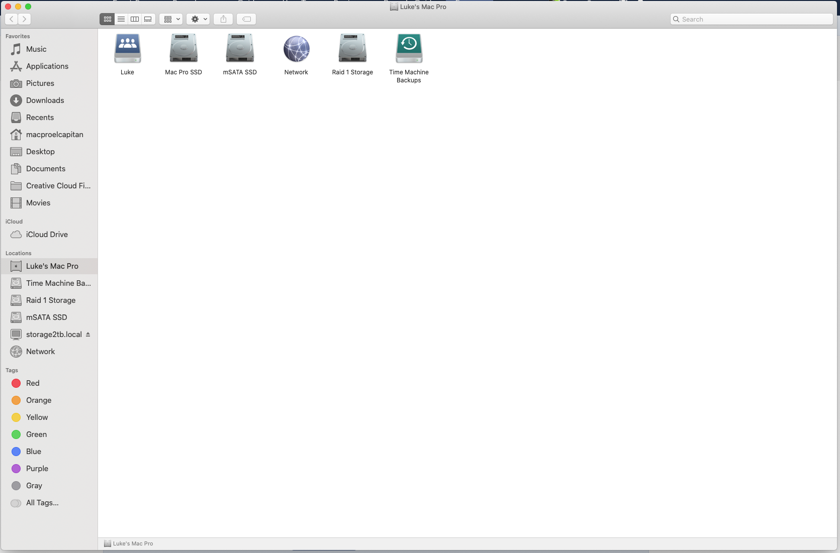Open mSATA SSD in sidebar Locations
Viewport: 840px width, 553px height.
coord(49,317)
